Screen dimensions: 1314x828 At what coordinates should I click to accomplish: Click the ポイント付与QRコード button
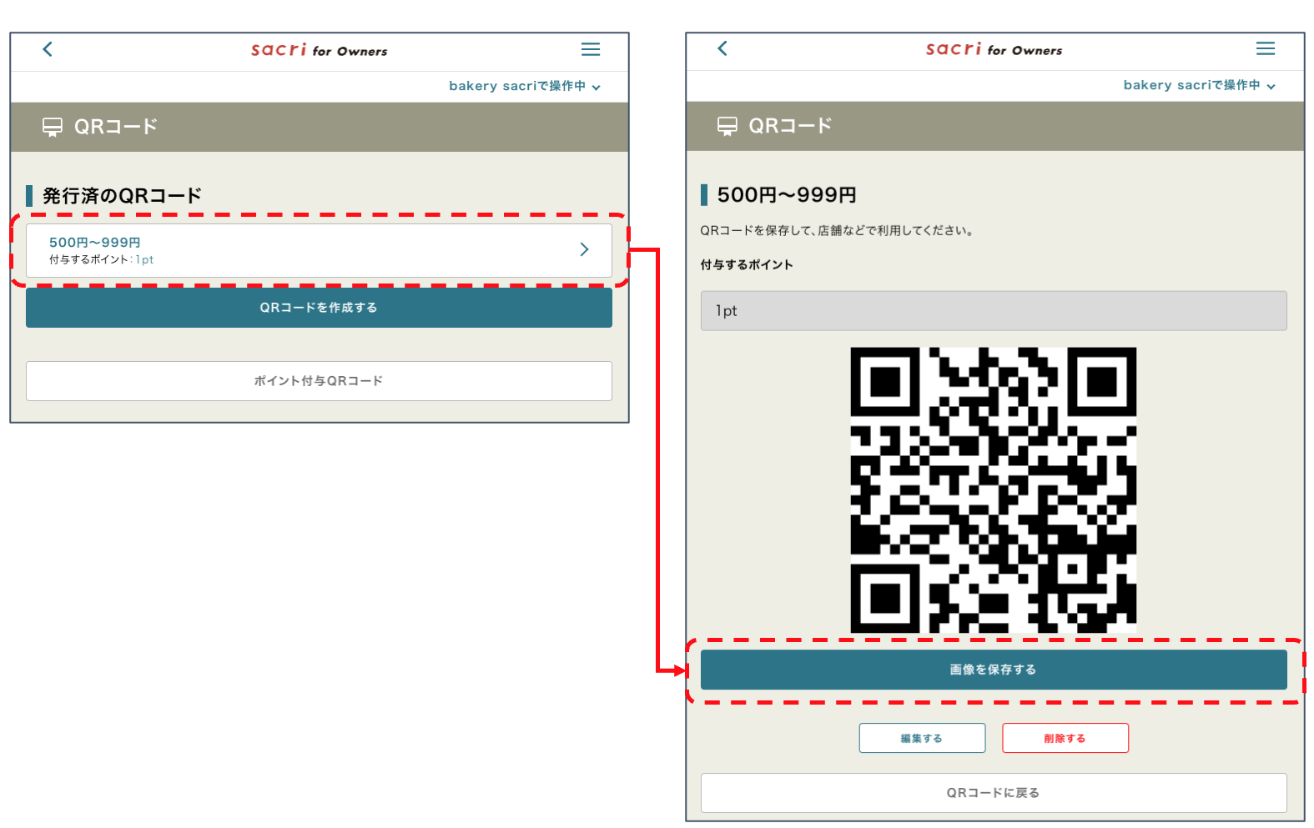(319, 381)
